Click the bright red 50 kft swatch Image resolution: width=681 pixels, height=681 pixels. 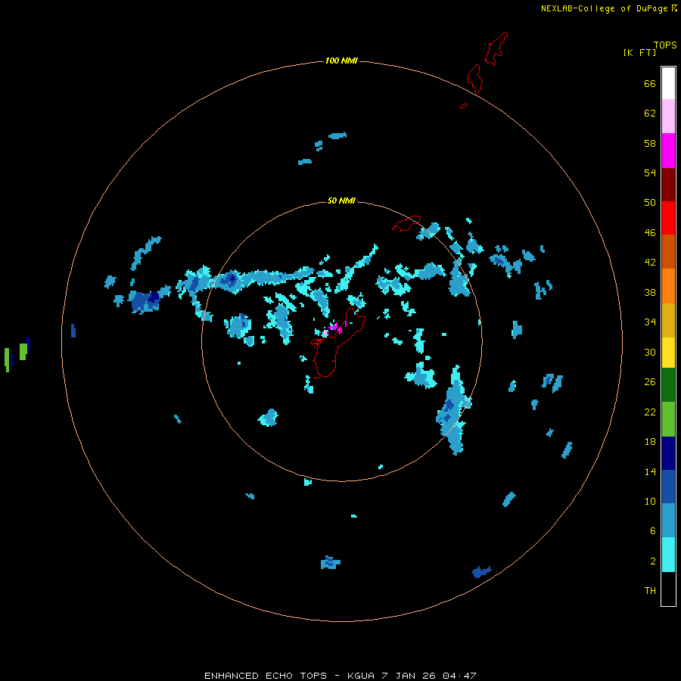coord(668,218)
